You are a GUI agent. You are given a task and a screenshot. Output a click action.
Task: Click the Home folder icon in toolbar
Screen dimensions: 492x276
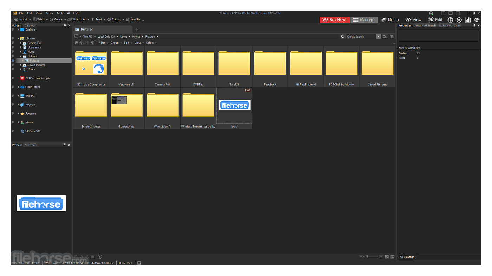76,43
